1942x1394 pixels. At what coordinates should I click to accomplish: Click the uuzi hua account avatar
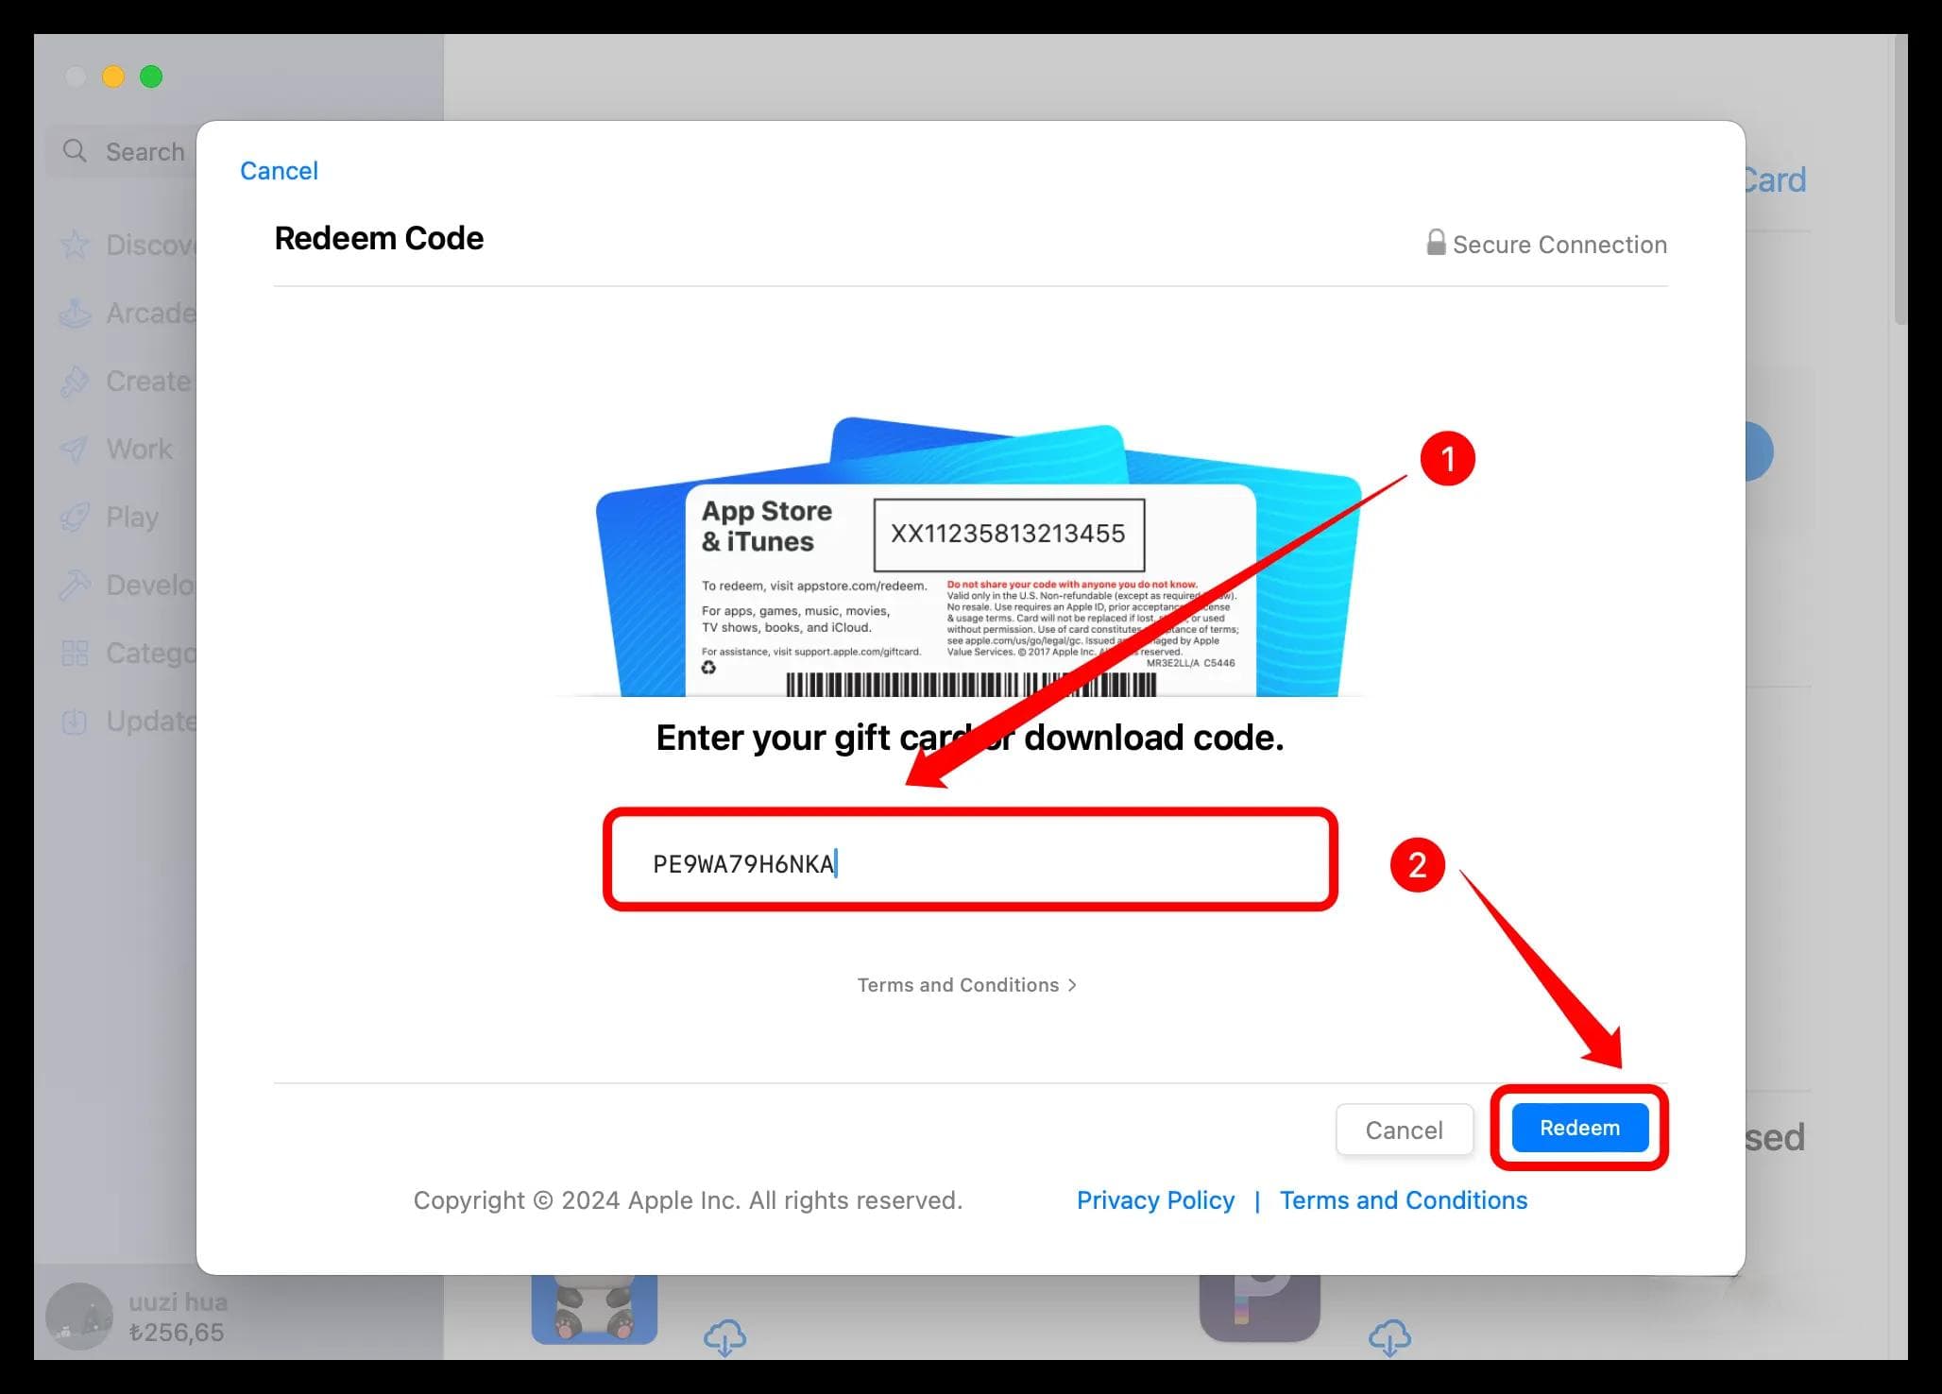click(x=79, y=1317)
